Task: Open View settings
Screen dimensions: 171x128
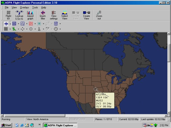Action: (54, 15)
